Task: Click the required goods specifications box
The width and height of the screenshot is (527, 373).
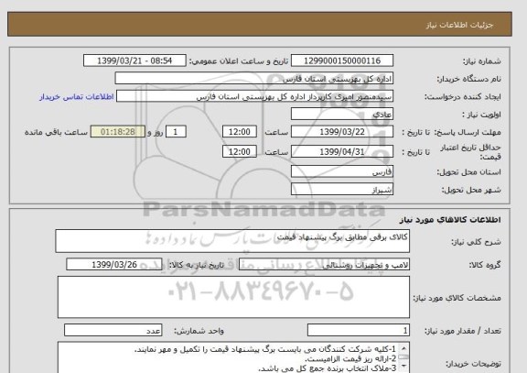Action: click(x=233, y=297)
